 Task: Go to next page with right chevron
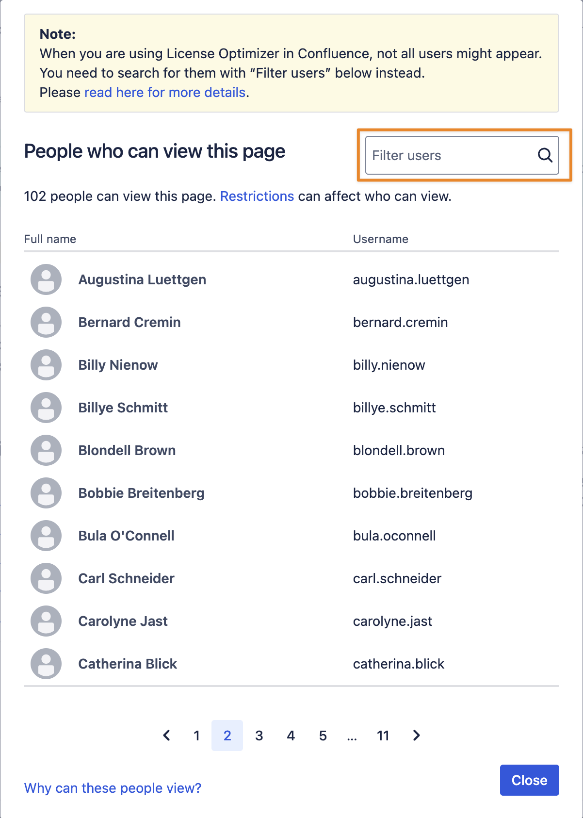click(416, 736)
